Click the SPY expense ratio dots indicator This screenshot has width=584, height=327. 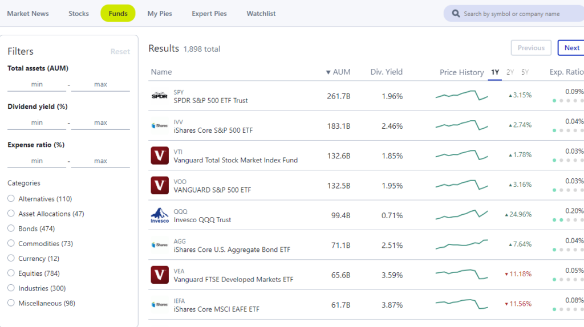tap(568, 100)
